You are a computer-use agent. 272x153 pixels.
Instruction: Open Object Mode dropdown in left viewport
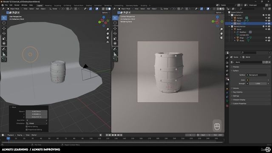tap(14, 8)
